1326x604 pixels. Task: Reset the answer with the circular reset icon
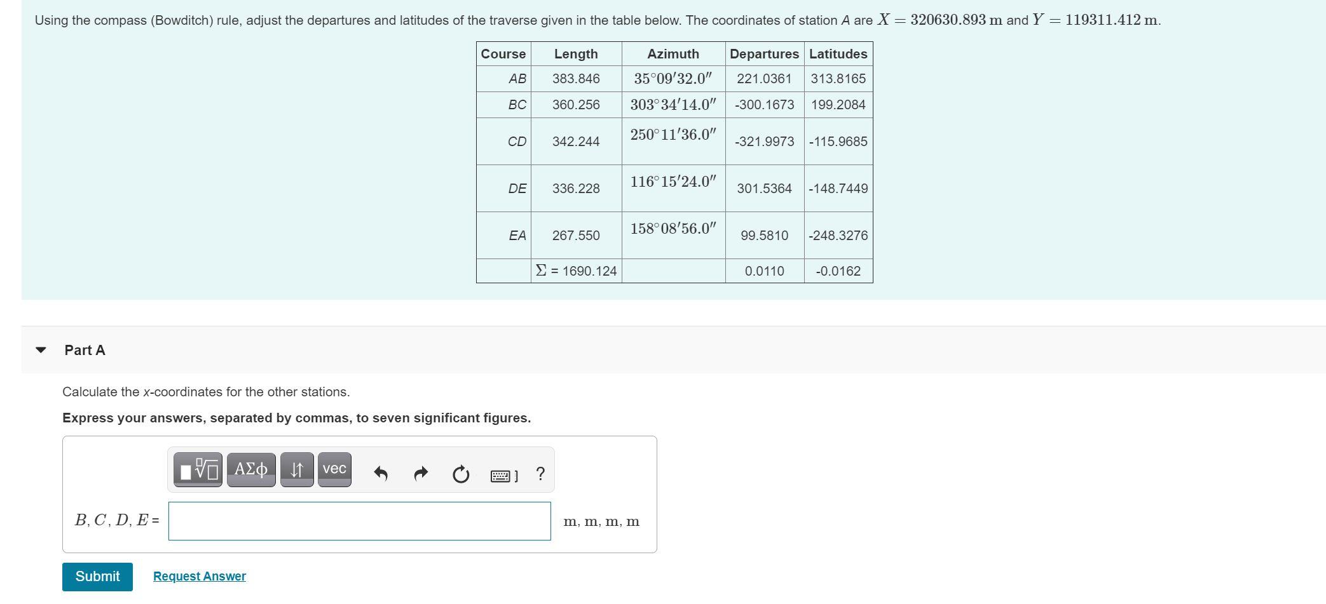coord(459,471)
